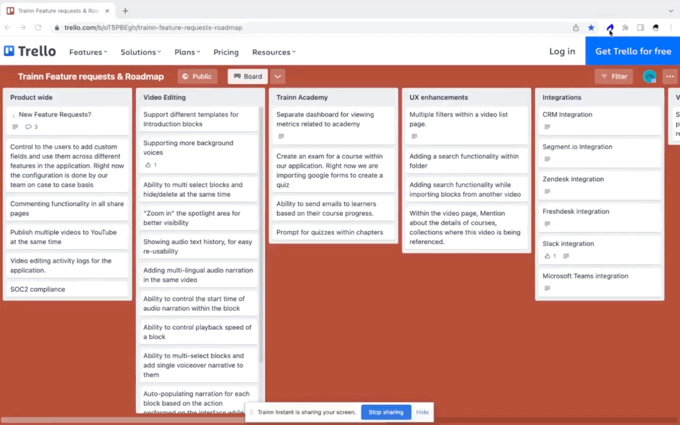The height and width of the screenshot is (425, 680).
Task: Click the UX enhancements list header
Action: (x=438, y=97)
